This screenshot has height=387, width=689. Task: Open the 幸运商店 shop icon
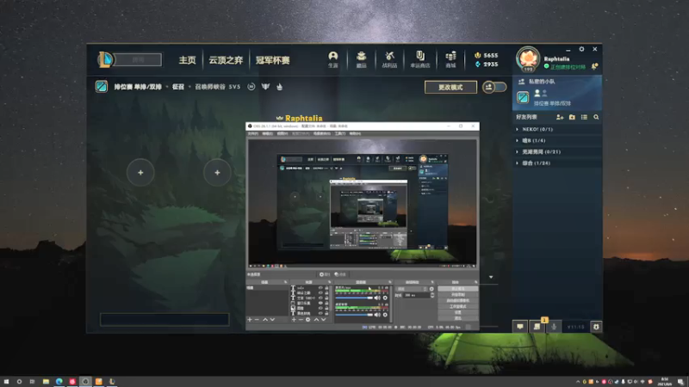point(420,59)
